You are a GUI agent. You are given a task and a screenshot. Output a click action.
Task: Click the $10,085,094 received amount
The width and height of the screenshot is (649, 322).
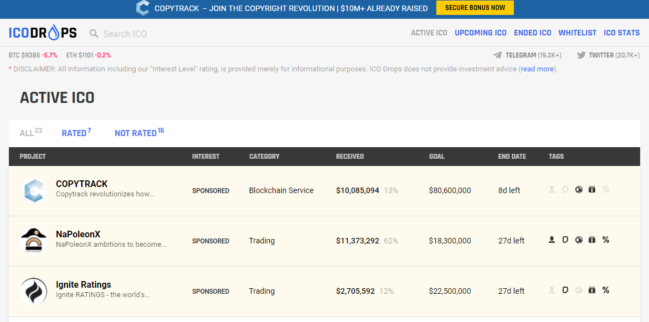coord(358,190)
